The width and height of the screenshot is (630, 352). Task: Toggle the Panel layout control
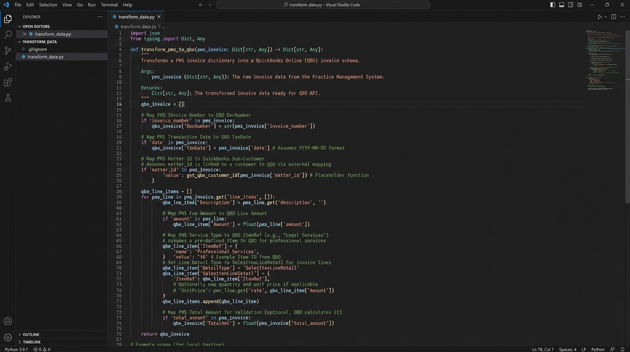pos(561,5)
